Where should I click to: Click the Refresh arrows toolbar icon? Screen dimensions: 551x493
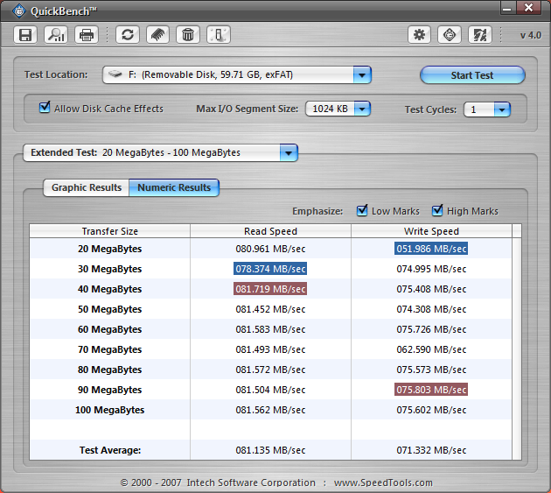(x=129, y=35)
